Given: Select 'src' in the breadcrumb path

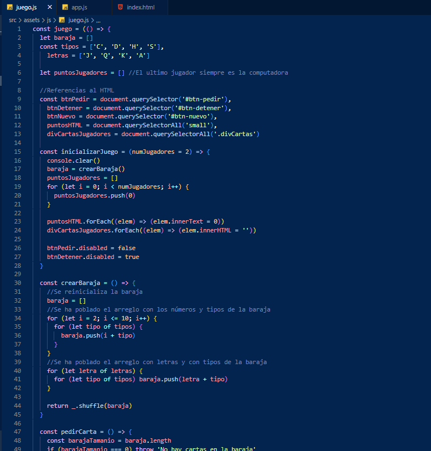Looking at the screenshot, I should (x=13, y=20).
